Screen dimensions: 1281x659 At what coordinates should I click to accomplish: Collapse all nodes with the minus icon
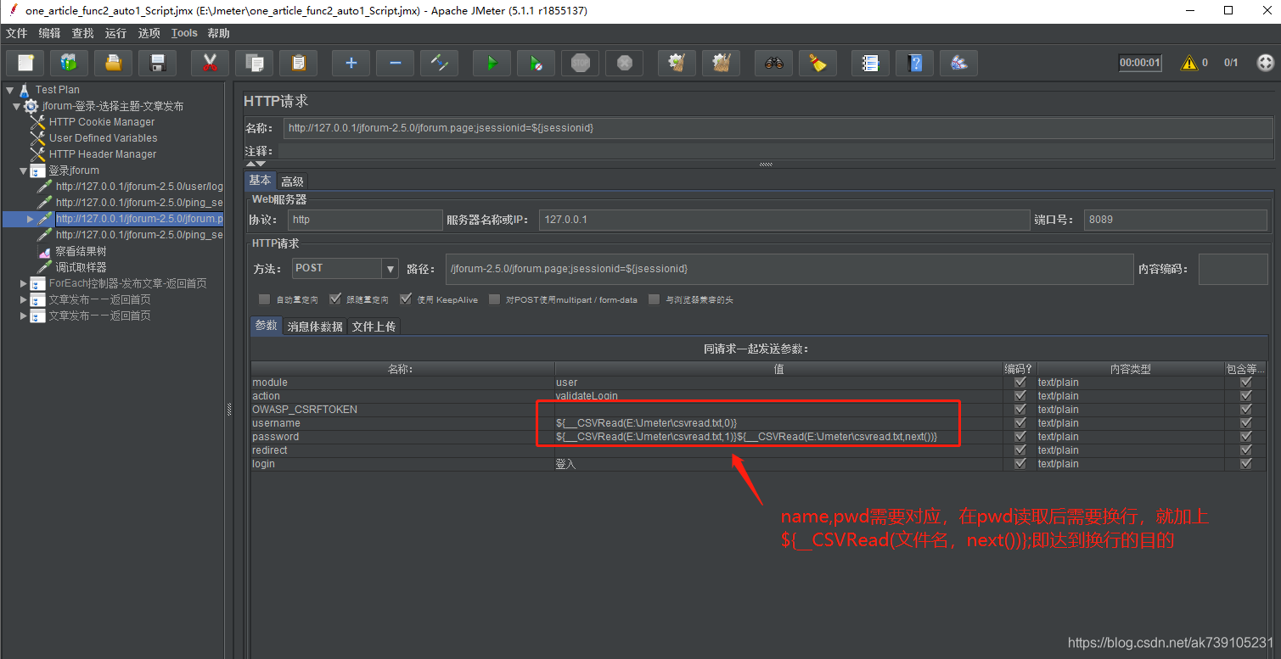[395, 63]
